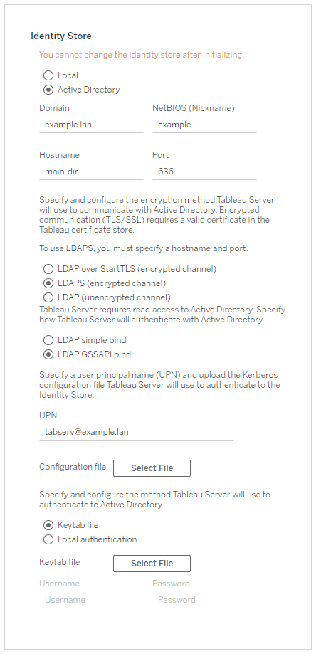This screenshot has height=654, width=316.
Task: Click the Password input field
Action: pos(204,600)
